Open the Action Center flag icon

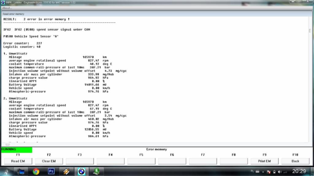coord(269,172)
